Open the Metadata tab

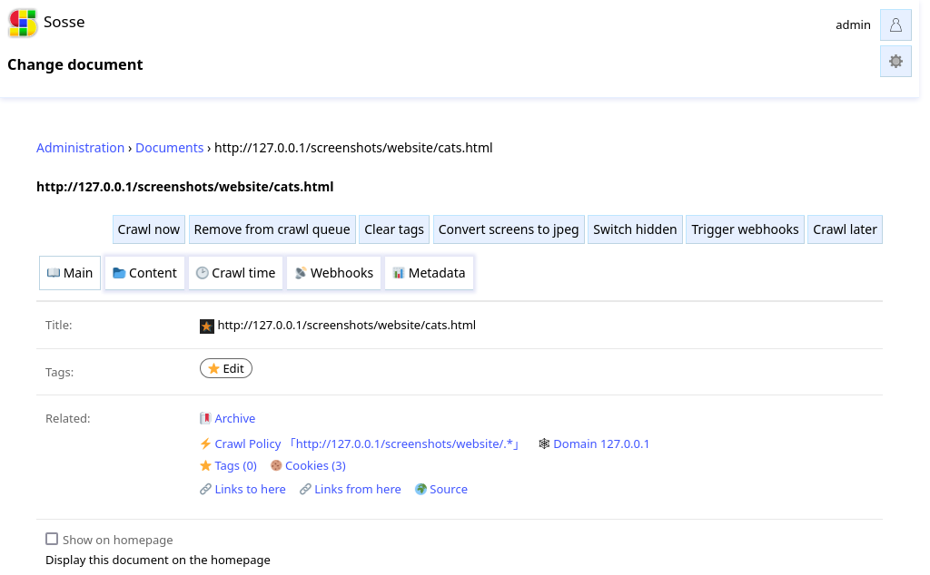430,273
